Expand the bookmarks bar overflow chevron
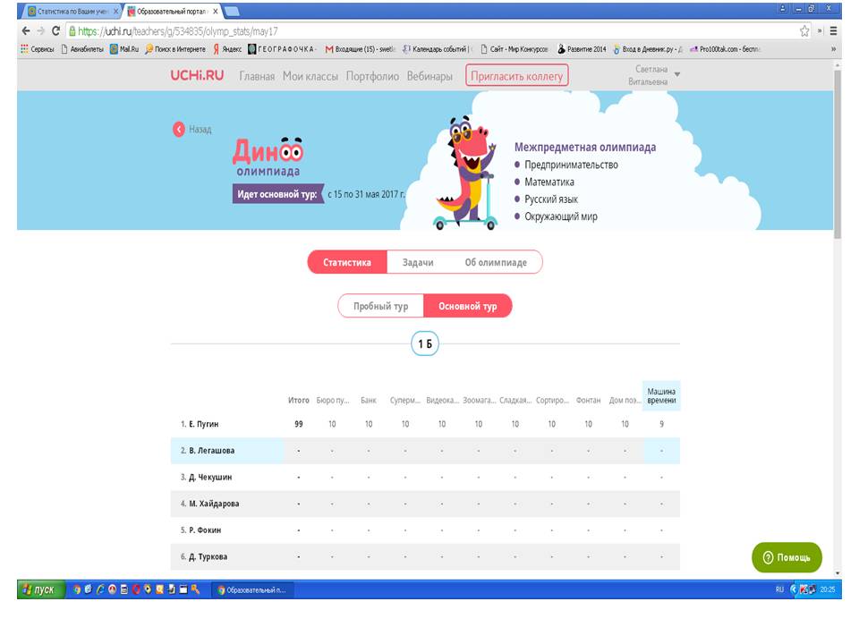Screen dimensions: 859x644 point(833,48)
